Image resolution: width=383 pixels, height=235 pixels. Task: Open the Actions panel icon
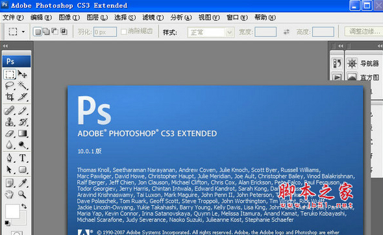click(337, 77)
